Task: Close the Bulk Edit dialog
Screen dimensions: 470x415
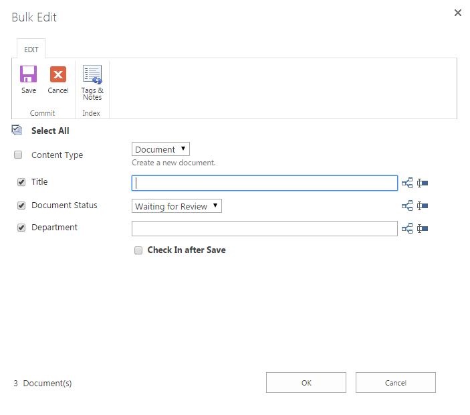Action: click(458, 13)
